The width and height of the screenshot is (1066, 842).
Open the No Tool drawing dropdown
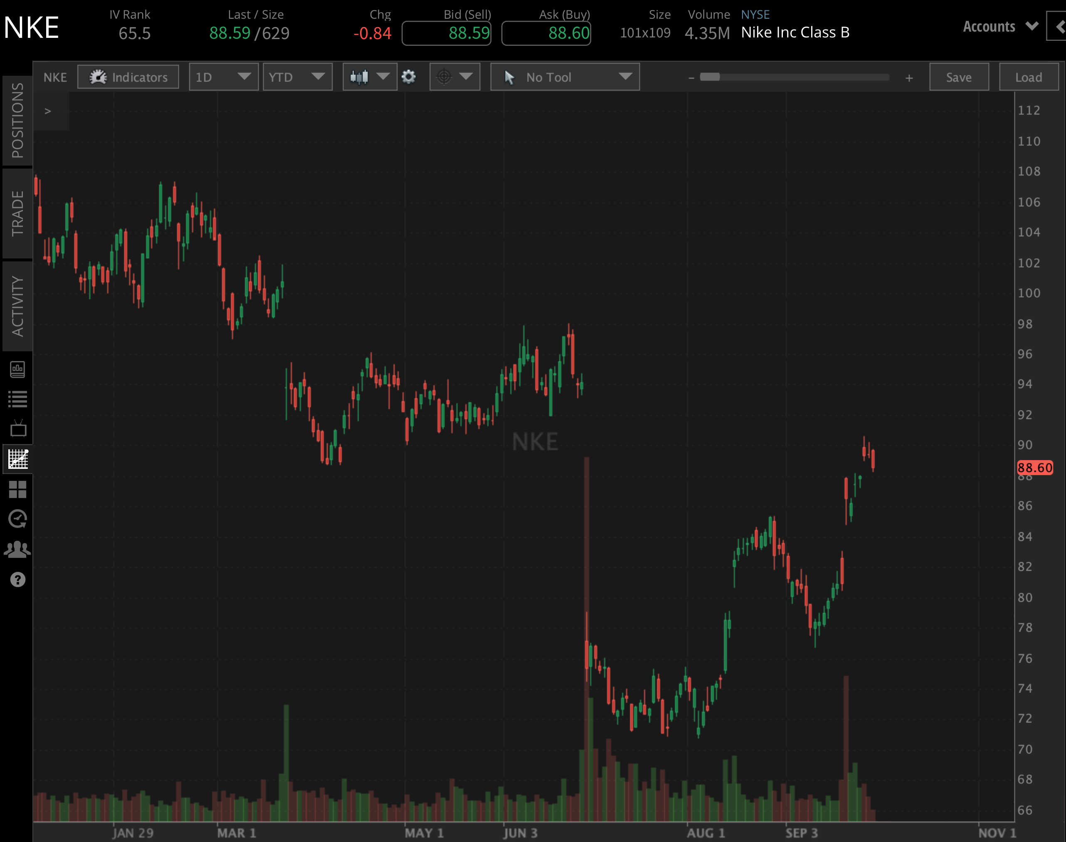coord(565,77)
